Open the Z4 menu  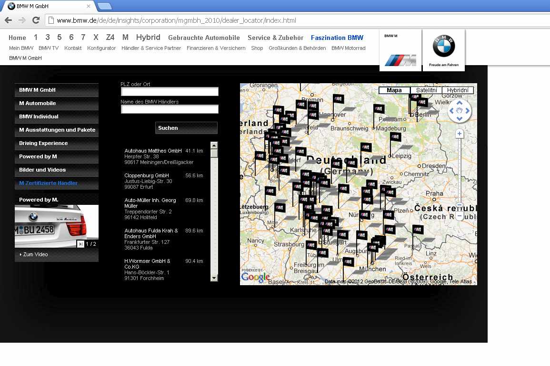coord(110,37)
